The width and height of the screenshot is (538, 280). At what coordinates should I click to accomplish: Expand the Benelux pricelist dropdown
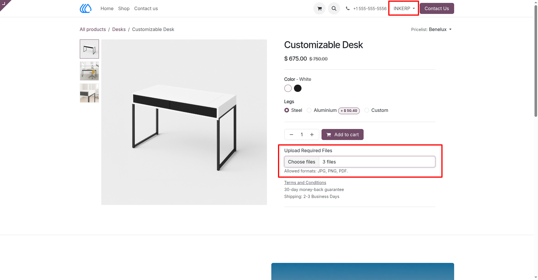(440, 29)
